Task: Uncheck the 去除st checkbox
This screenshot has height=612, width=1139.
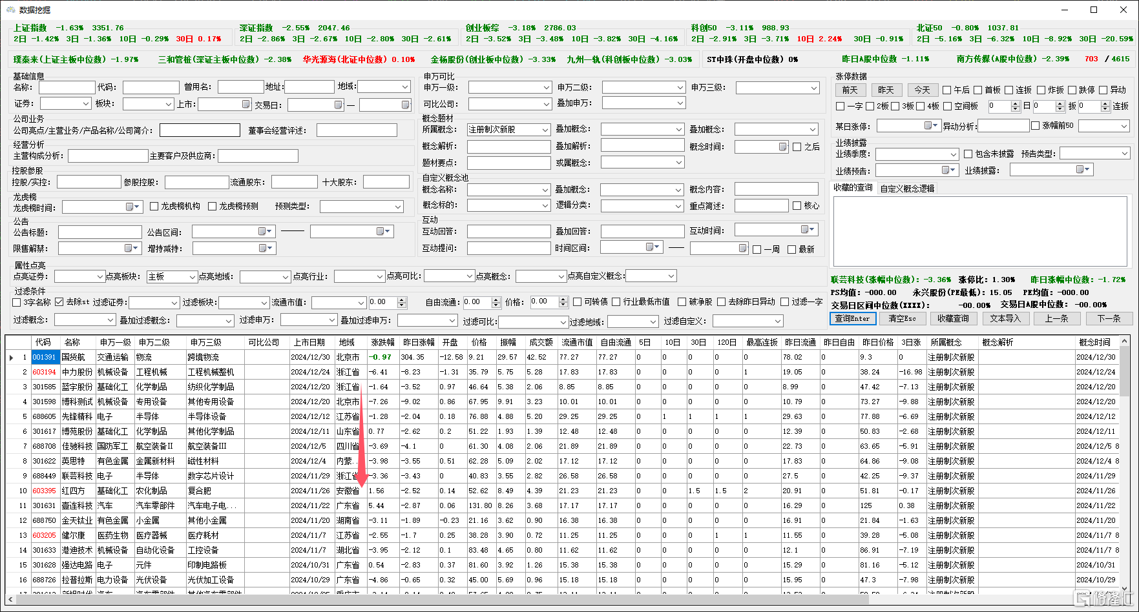Action: point(59,302)
